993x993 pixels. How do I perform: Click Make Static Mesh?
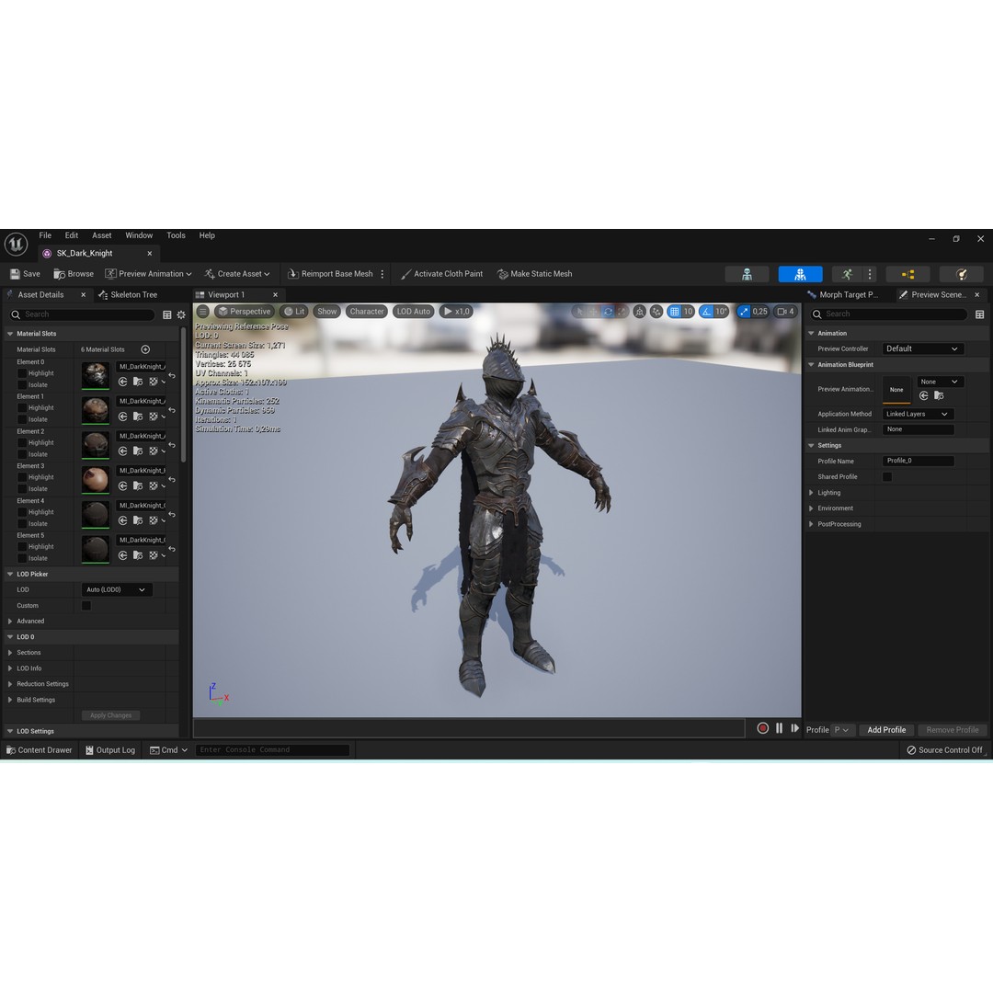click(535, 274)
